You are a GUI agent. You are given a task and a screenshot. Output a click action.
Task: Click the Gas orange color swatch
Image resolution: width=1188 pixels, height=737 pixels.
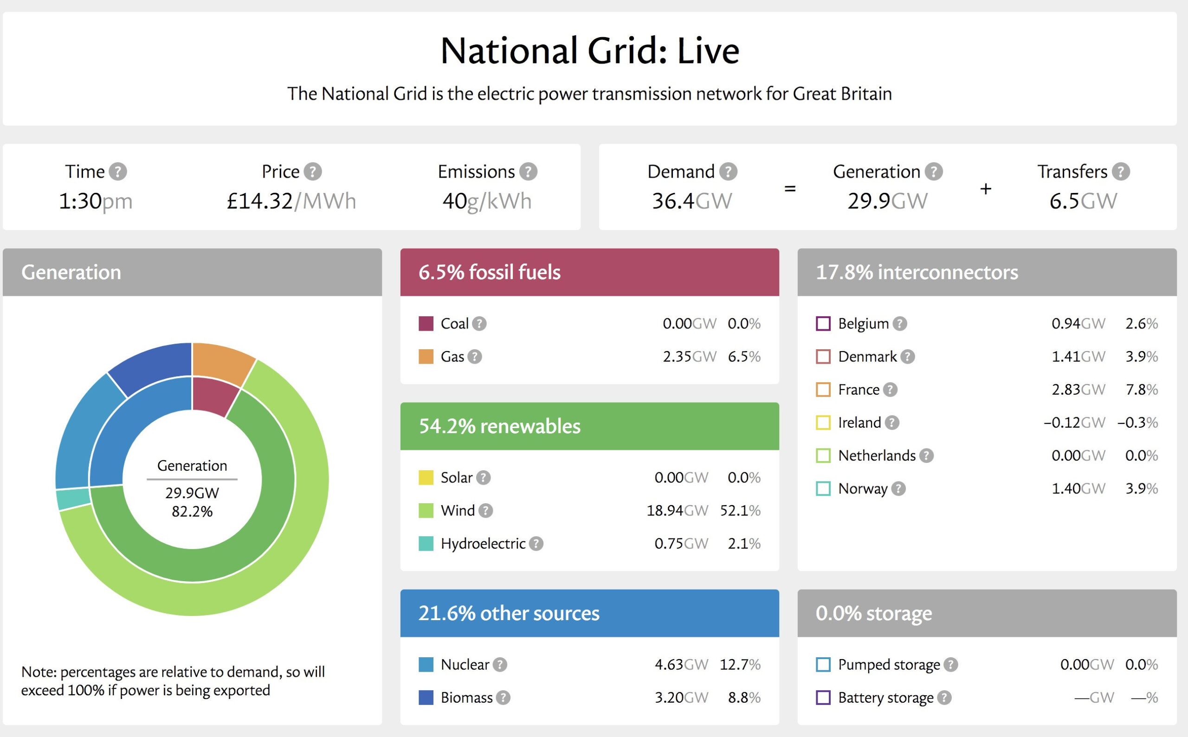pyautogui.click(x=426, y=357)
